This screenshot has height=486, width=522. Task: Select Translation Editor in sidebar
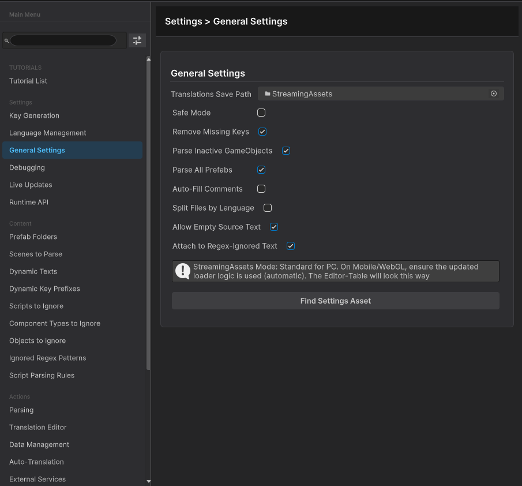click(x=38, y=427)
